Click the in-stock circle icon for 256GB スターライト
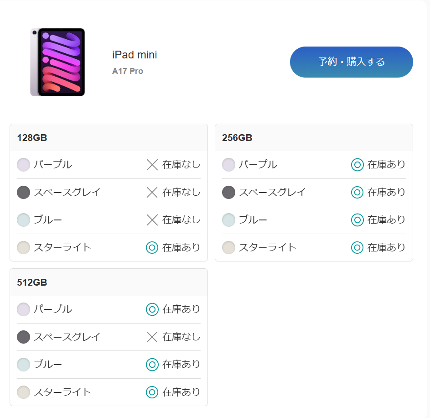 coord(357,247)
